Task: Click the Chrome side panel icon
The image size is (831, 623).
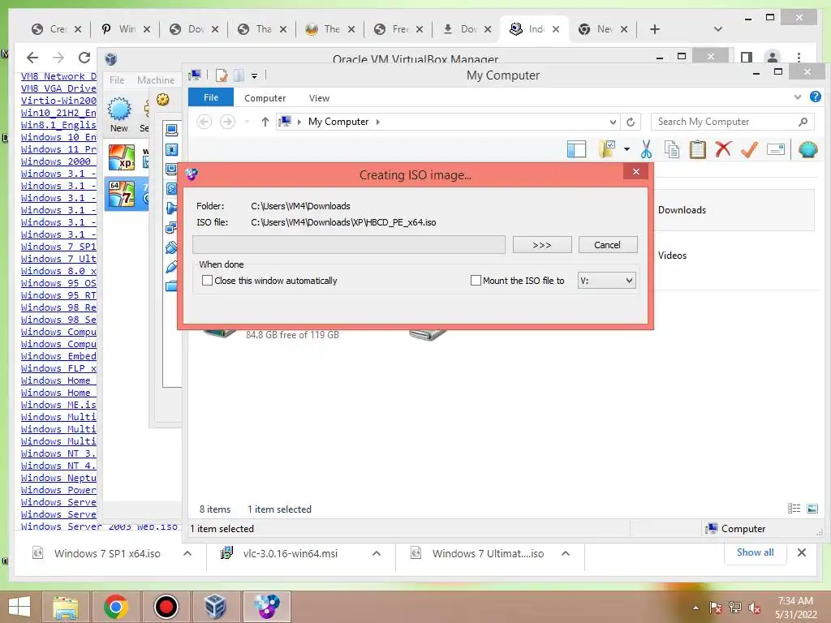Action: [x=747, y=58]
